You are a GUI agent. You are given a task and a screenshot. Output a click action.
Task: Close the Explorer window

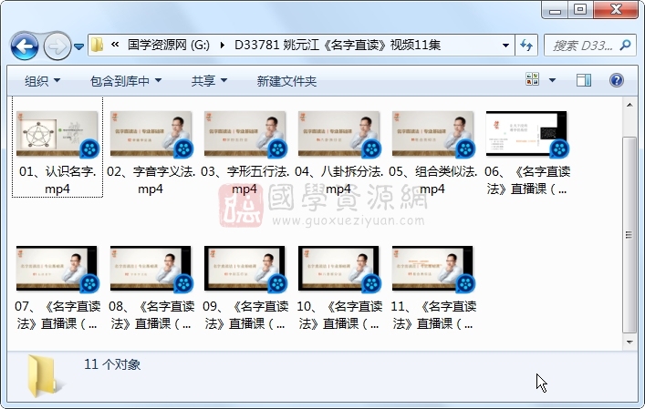coord(616,9)
